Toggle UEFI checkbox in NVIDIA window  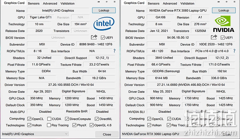(x=223, y=38)
